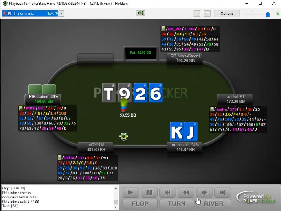This screenshot has height=211, width=281.
Task: Open milTAN10 HUD note icon
Action: coord(59,157)
